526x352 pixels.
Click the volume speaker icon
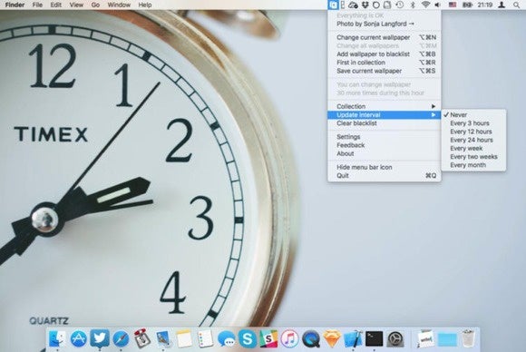(438, 5)
